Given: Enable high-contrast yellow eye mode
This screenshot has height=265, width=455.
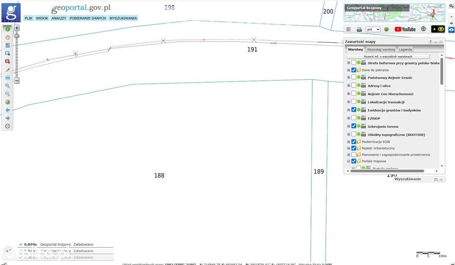Looking at the screenshot, I should point(438,29).
